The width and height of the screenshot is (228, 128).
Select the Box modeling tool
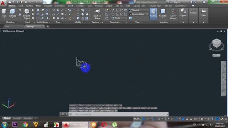(x=4, y=13)
